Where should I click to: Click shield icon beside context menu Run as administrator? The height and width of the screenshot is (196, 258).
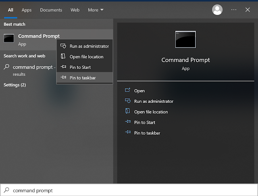click(63, 46)
